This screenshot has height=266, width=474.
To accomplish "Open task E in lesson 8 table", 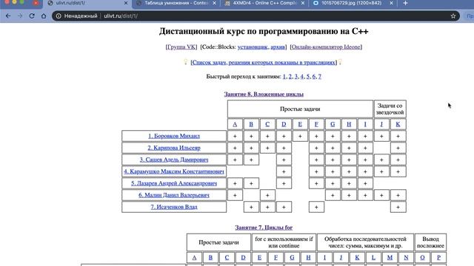I will pos(300,124).
